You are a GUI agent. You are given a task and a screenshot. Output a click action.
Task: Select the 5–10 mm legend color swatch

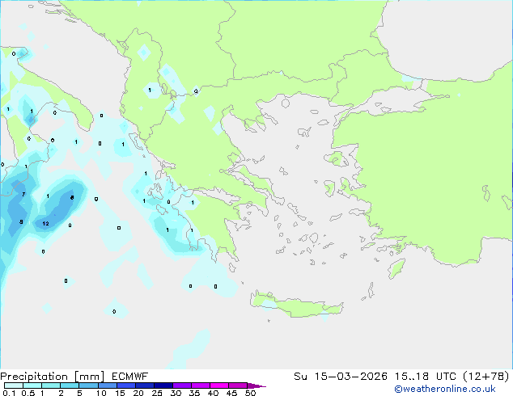pyautogui.click(x=88, y=385)
